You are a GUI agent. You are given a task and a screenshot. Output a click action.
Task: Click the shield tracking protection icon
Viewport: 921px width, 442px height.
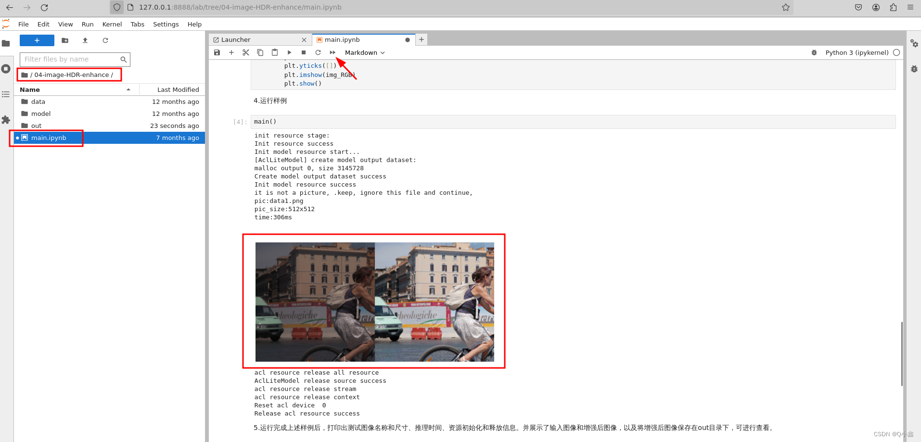point(117,7)
